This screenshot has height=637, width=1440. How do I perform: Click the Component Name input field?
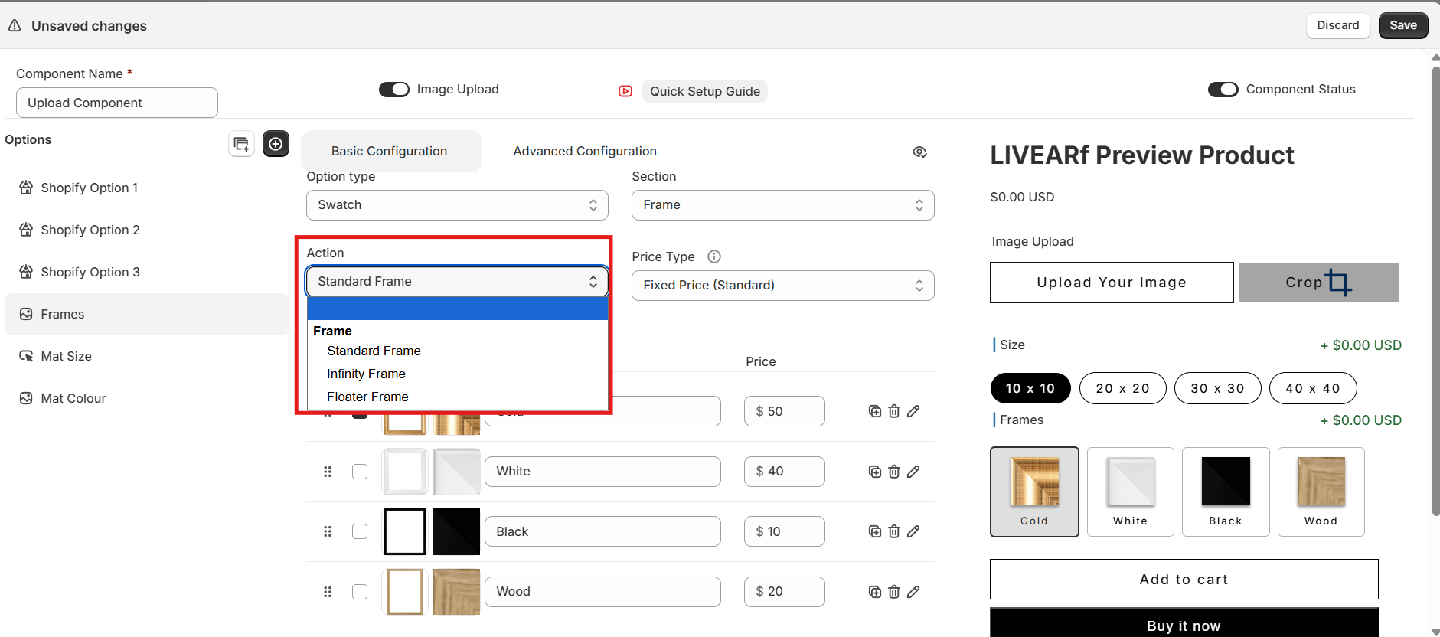pos(117,103)
